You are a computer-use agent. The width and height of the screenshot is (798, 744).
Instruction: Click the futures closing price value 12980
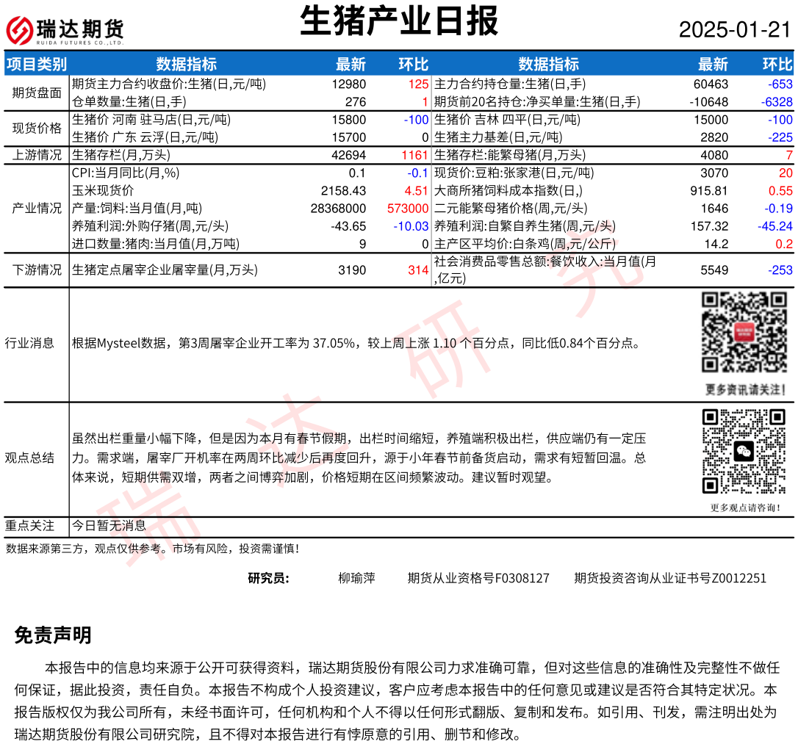348,84
